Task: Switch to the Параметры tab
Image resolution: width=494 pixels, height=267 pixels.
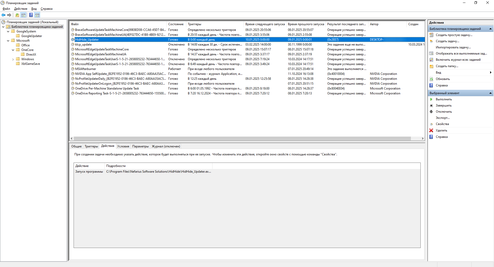Action: point(140,146)
